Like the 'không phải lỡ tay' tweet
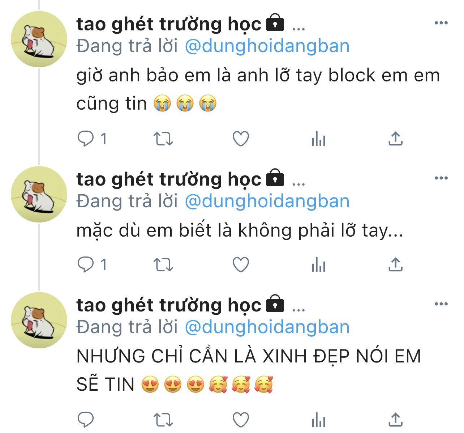 click(241, 265)
